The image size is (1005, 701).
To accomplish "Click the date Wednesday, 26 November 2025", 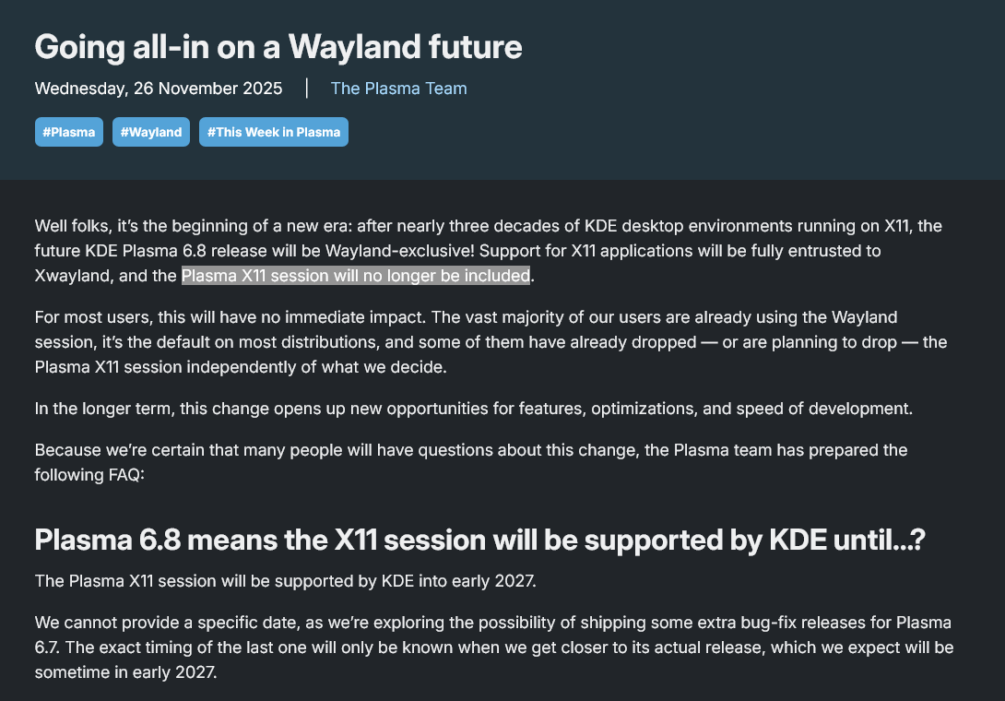I will click(x=159, y=89).
